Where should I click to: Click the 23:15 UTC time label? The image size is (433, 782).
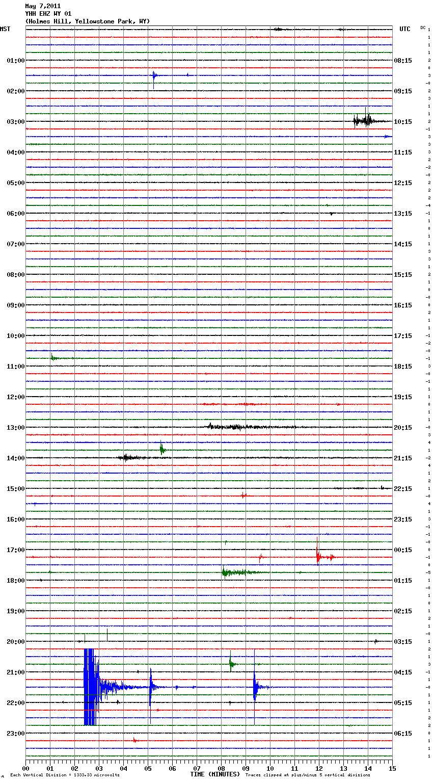pyautogui.click(x=403, y=519)
